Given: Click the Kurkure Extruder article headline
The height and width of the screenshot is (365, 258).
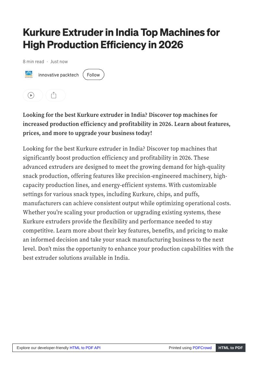Looking at the screenshot, I should click(x=121, y=38).
